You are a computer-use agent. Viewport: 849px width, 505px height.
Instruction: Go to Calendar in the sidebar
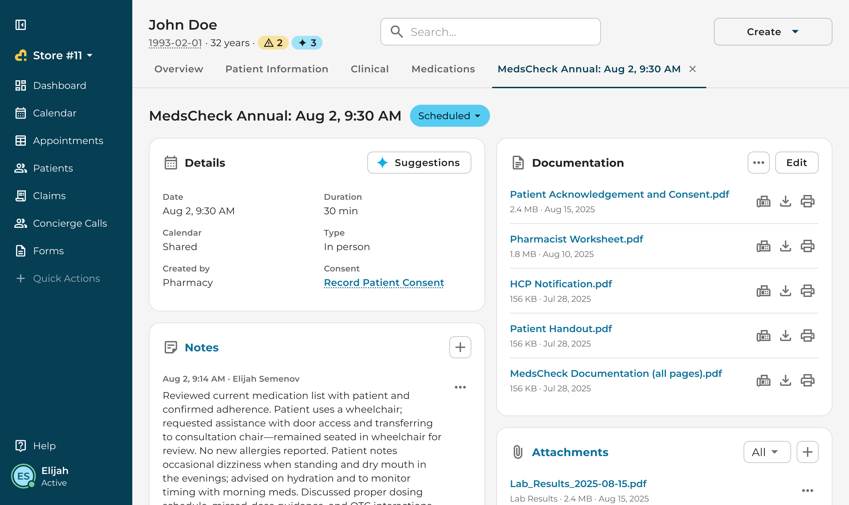(x=46, y=113)
